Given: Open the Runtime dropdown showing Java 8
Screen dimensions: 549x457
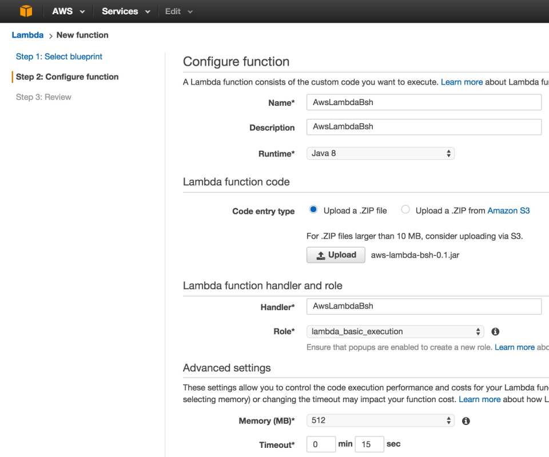Looking at the screenshot, I should [379, 153].
